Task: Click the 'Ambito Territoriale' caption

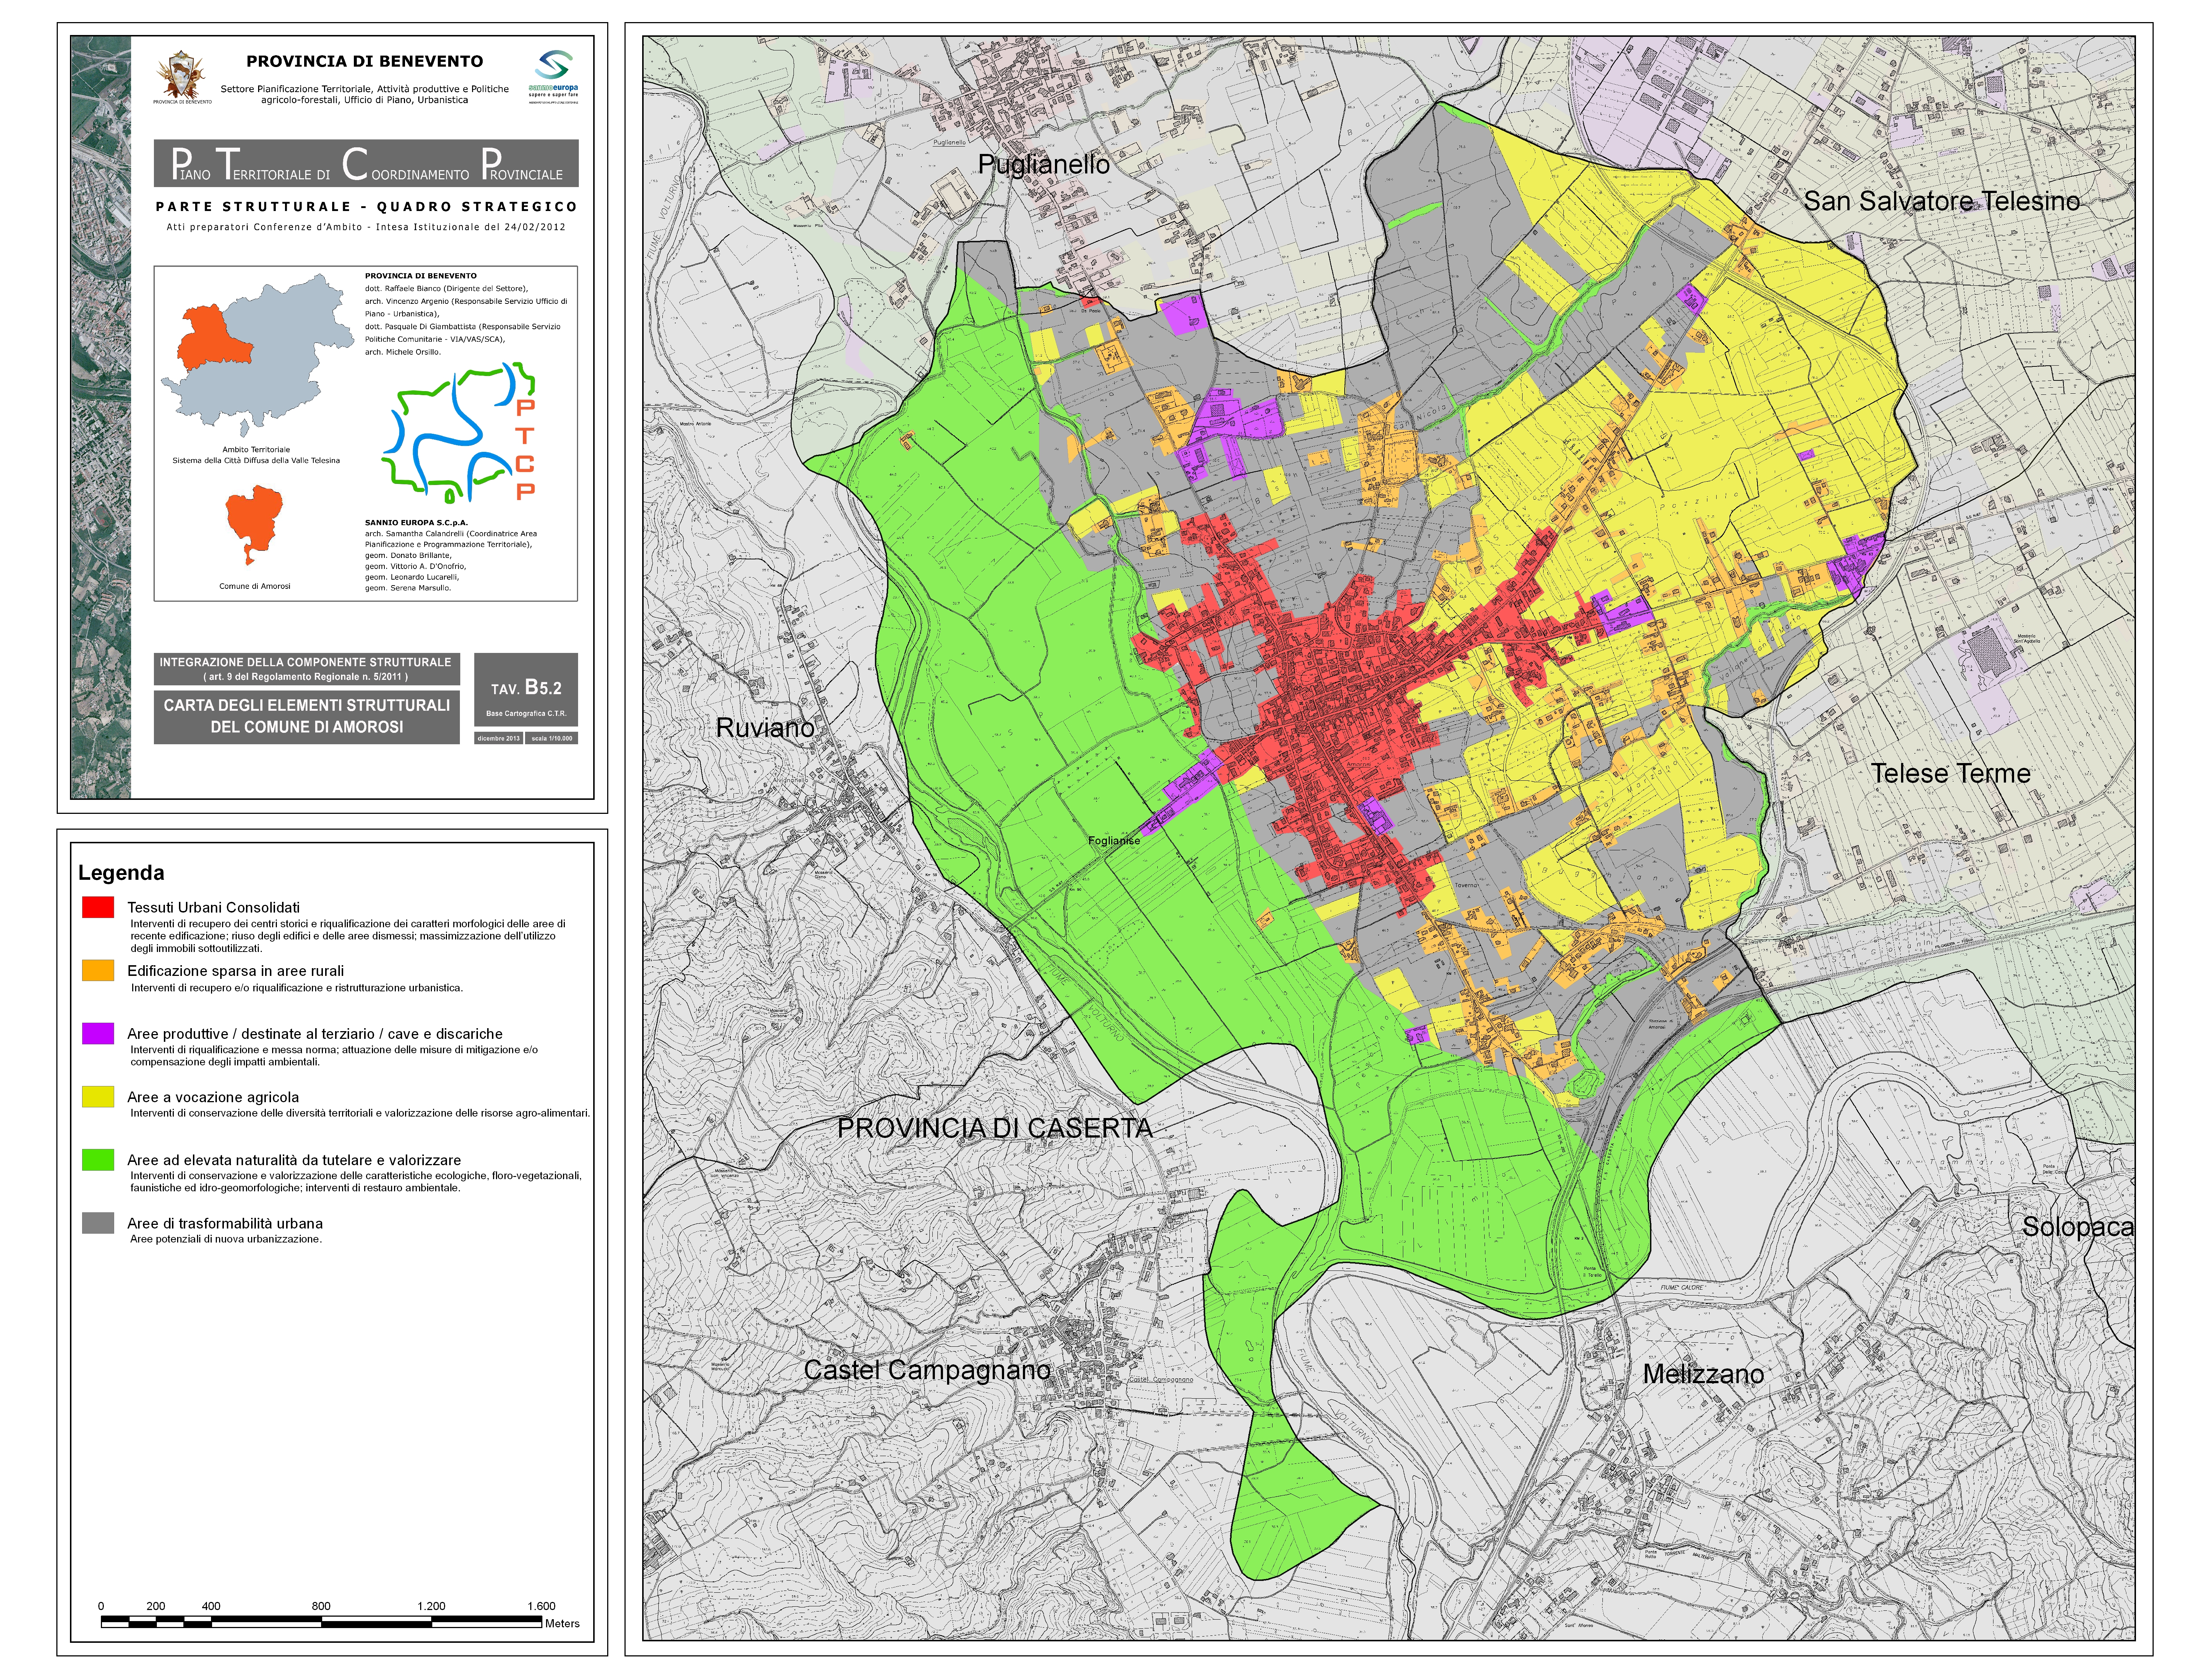Action: click(256, 450)
